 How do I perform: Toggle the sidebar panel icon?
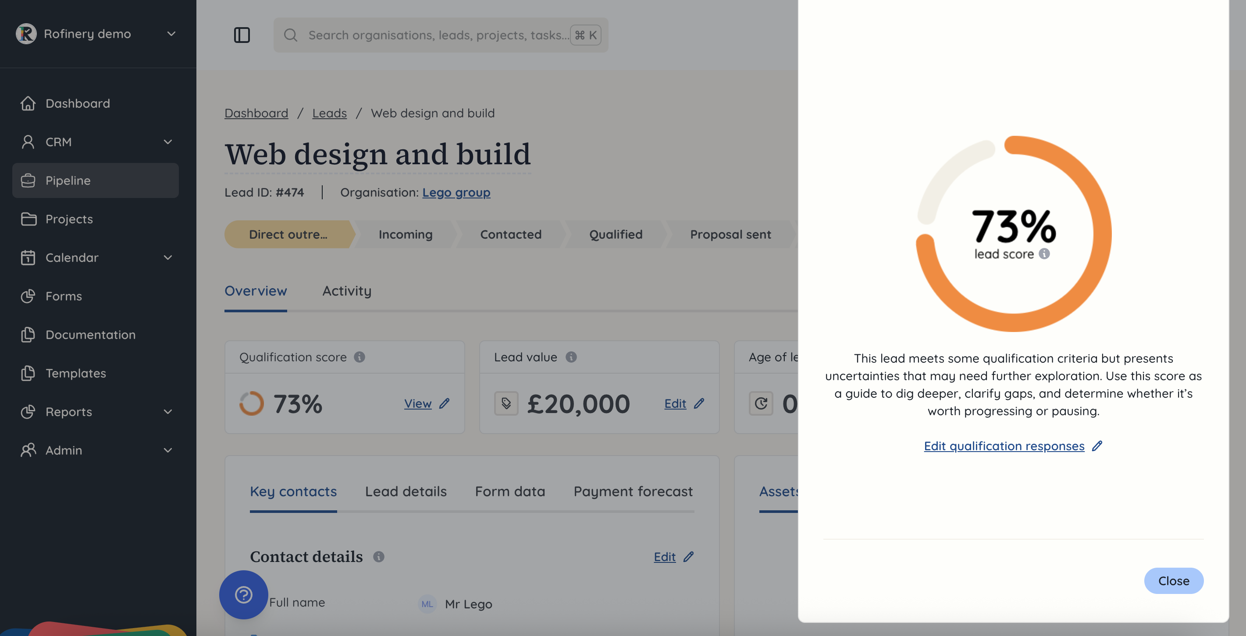coord(242,35)
